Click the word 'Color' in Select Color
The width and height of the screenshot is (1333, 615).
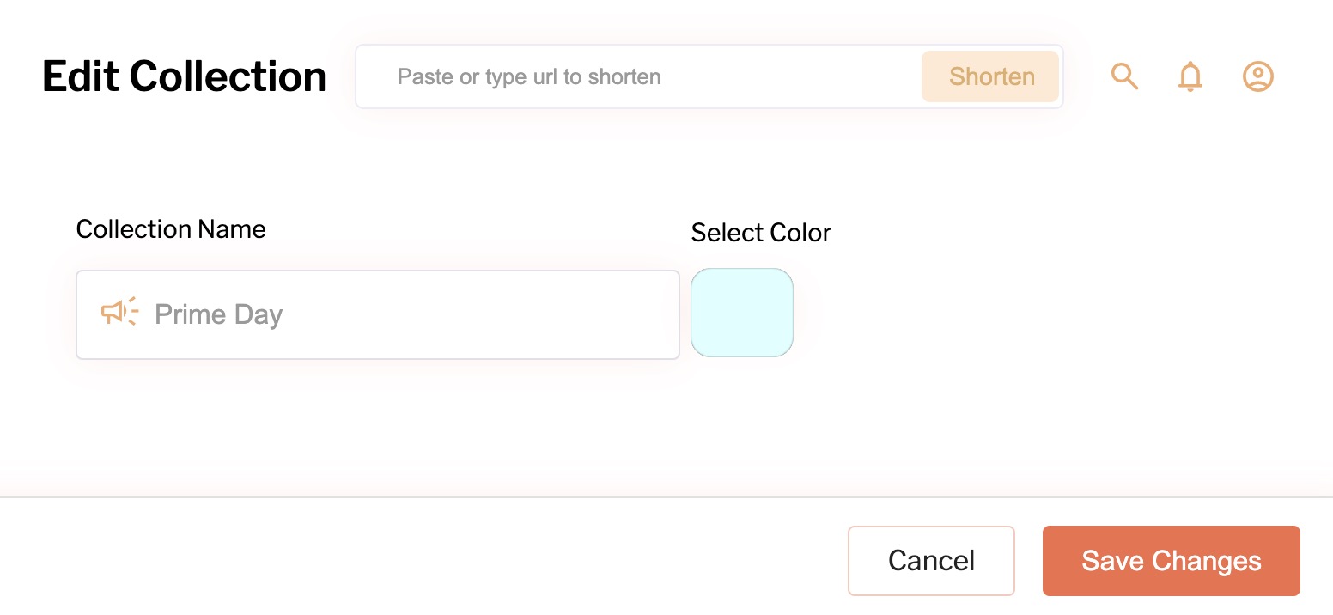coord(800,233)
